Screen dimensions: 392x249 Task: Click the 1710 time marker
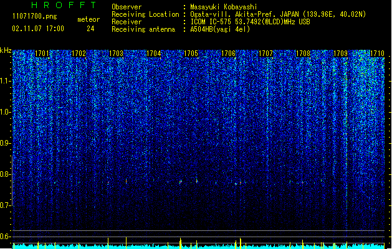pyautogui.click(x=377, y=54)
